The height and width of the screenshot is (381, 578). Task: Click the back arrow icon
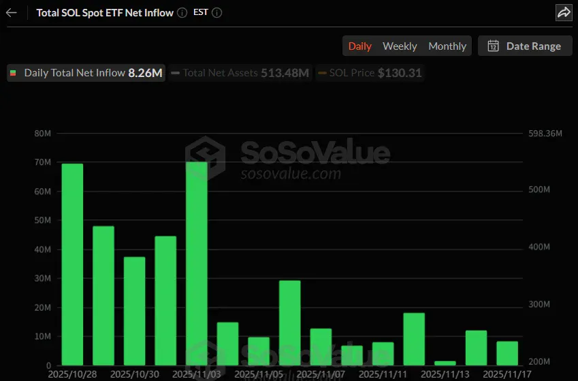pyautogui.click(x=12, y=13)
